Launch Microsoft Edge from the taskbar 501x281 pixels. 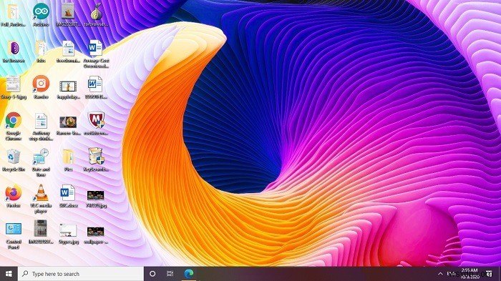click(x=189, y=274)
